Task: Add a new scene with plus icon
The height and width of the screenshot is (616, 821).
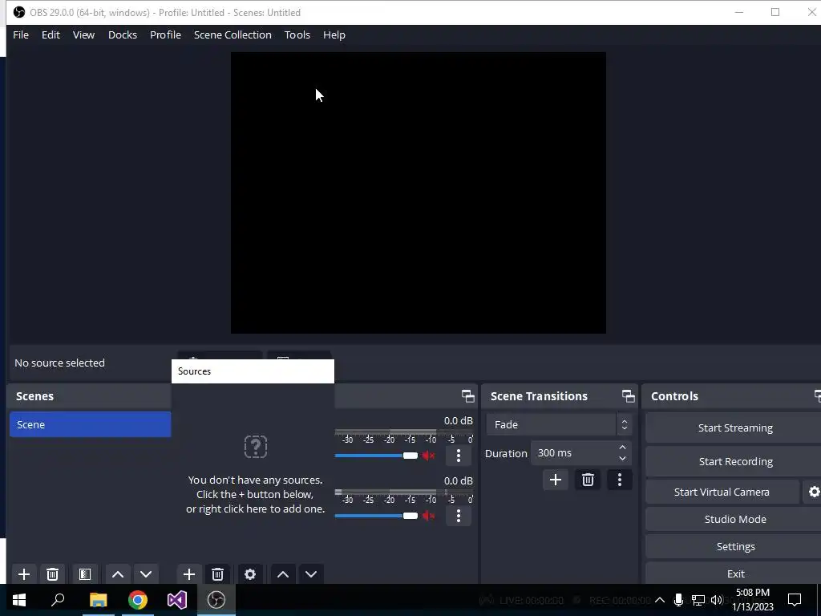Action: 23,574
